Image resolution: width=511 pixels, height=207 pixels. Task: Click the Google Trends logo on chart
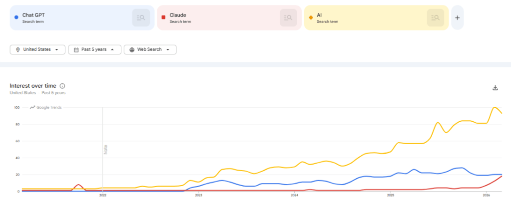coord(46,107)
